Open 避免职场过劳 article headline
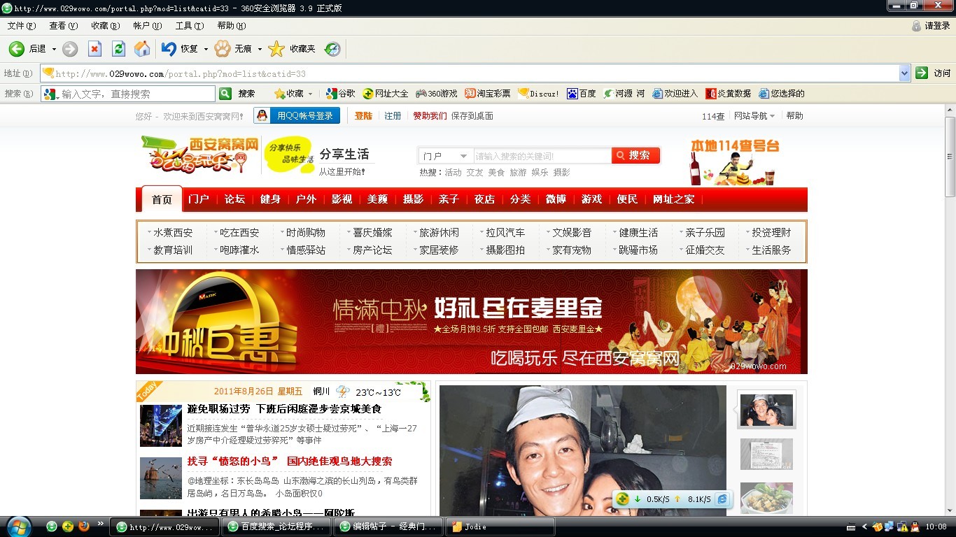The width and height of the screenshot is (956, 537). 284,409
